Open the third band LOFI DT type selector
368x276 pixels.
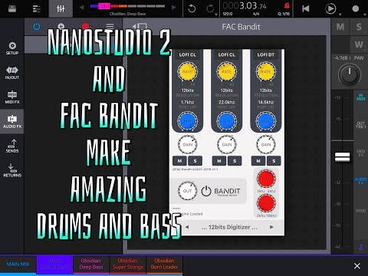point(266,54)
